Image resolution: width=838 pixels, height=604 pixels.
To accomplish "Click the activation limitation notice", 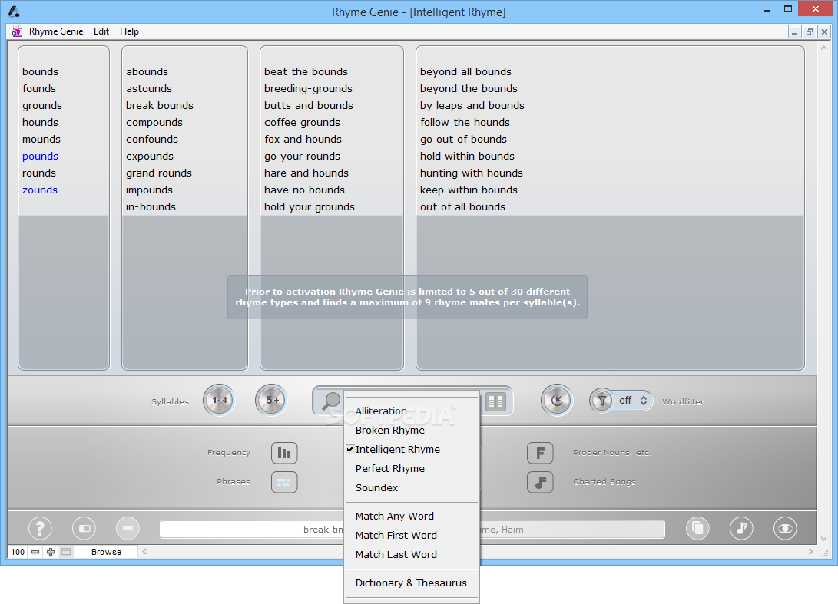I will point(407,297).
